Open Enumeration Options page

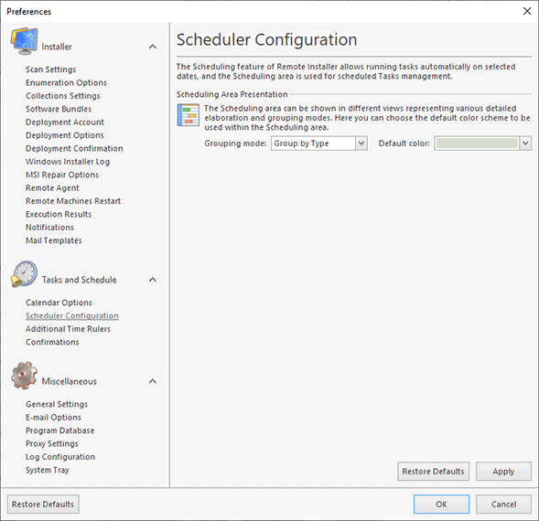click(66, 83)
